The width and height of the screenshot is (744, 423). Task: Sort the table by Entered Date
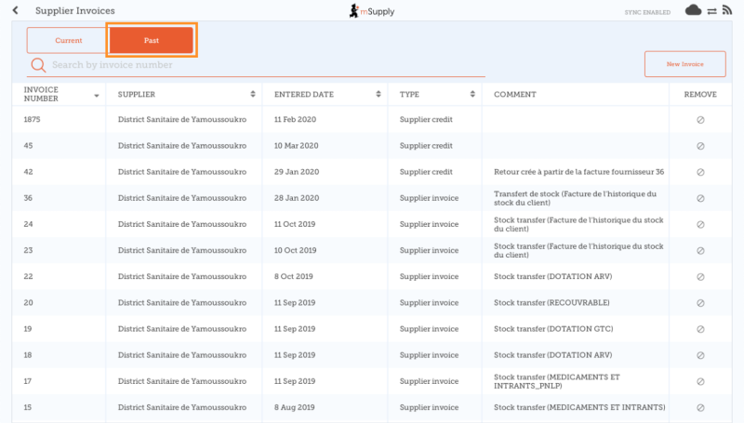pos(378,95)
